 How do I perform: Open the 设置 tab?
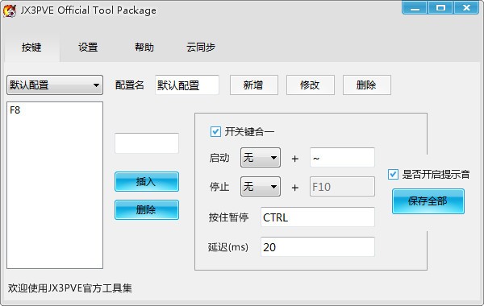point(88,48)
